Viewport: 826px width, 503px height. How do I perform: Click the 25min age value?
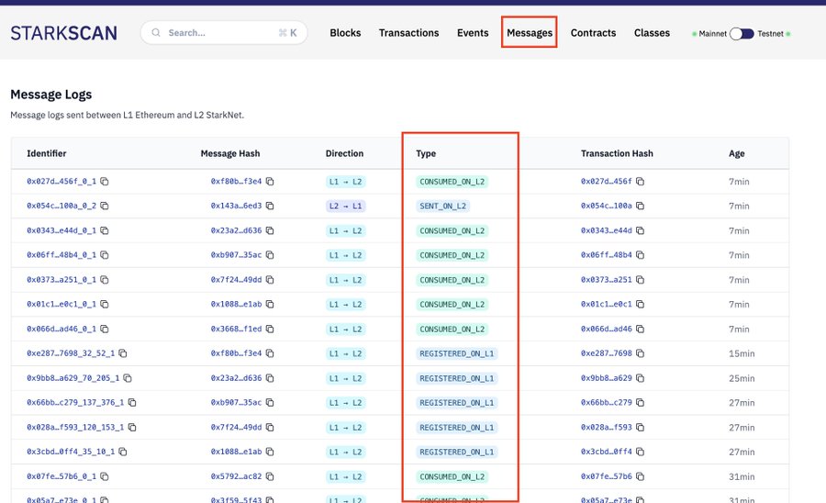coord(742,378)
